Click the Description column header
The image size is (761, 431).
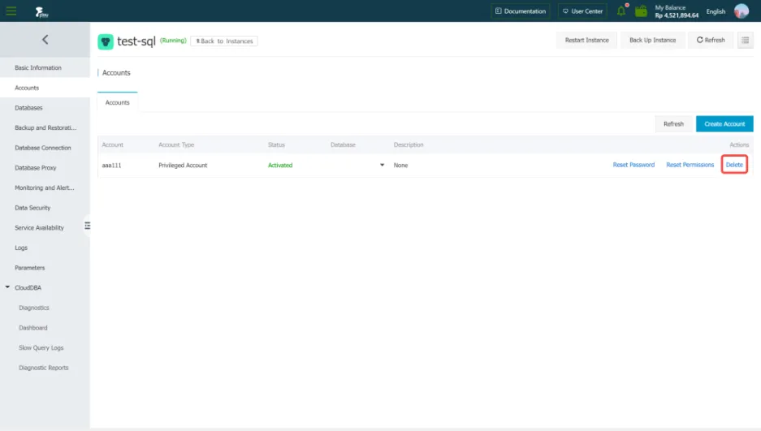click(409, 145)
